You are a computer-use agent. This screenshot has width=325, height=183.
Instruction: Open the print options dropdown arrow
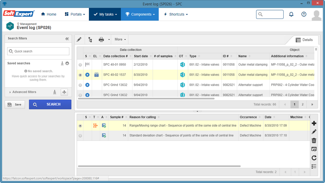point(109,40)
